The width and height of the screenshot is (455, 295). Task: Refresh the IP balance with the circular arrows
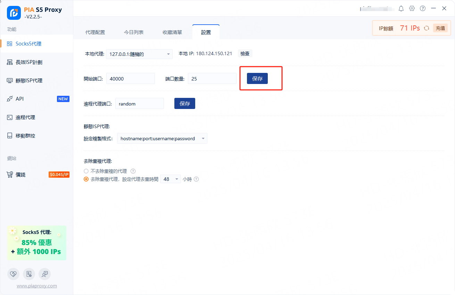[x=427, y=28]
